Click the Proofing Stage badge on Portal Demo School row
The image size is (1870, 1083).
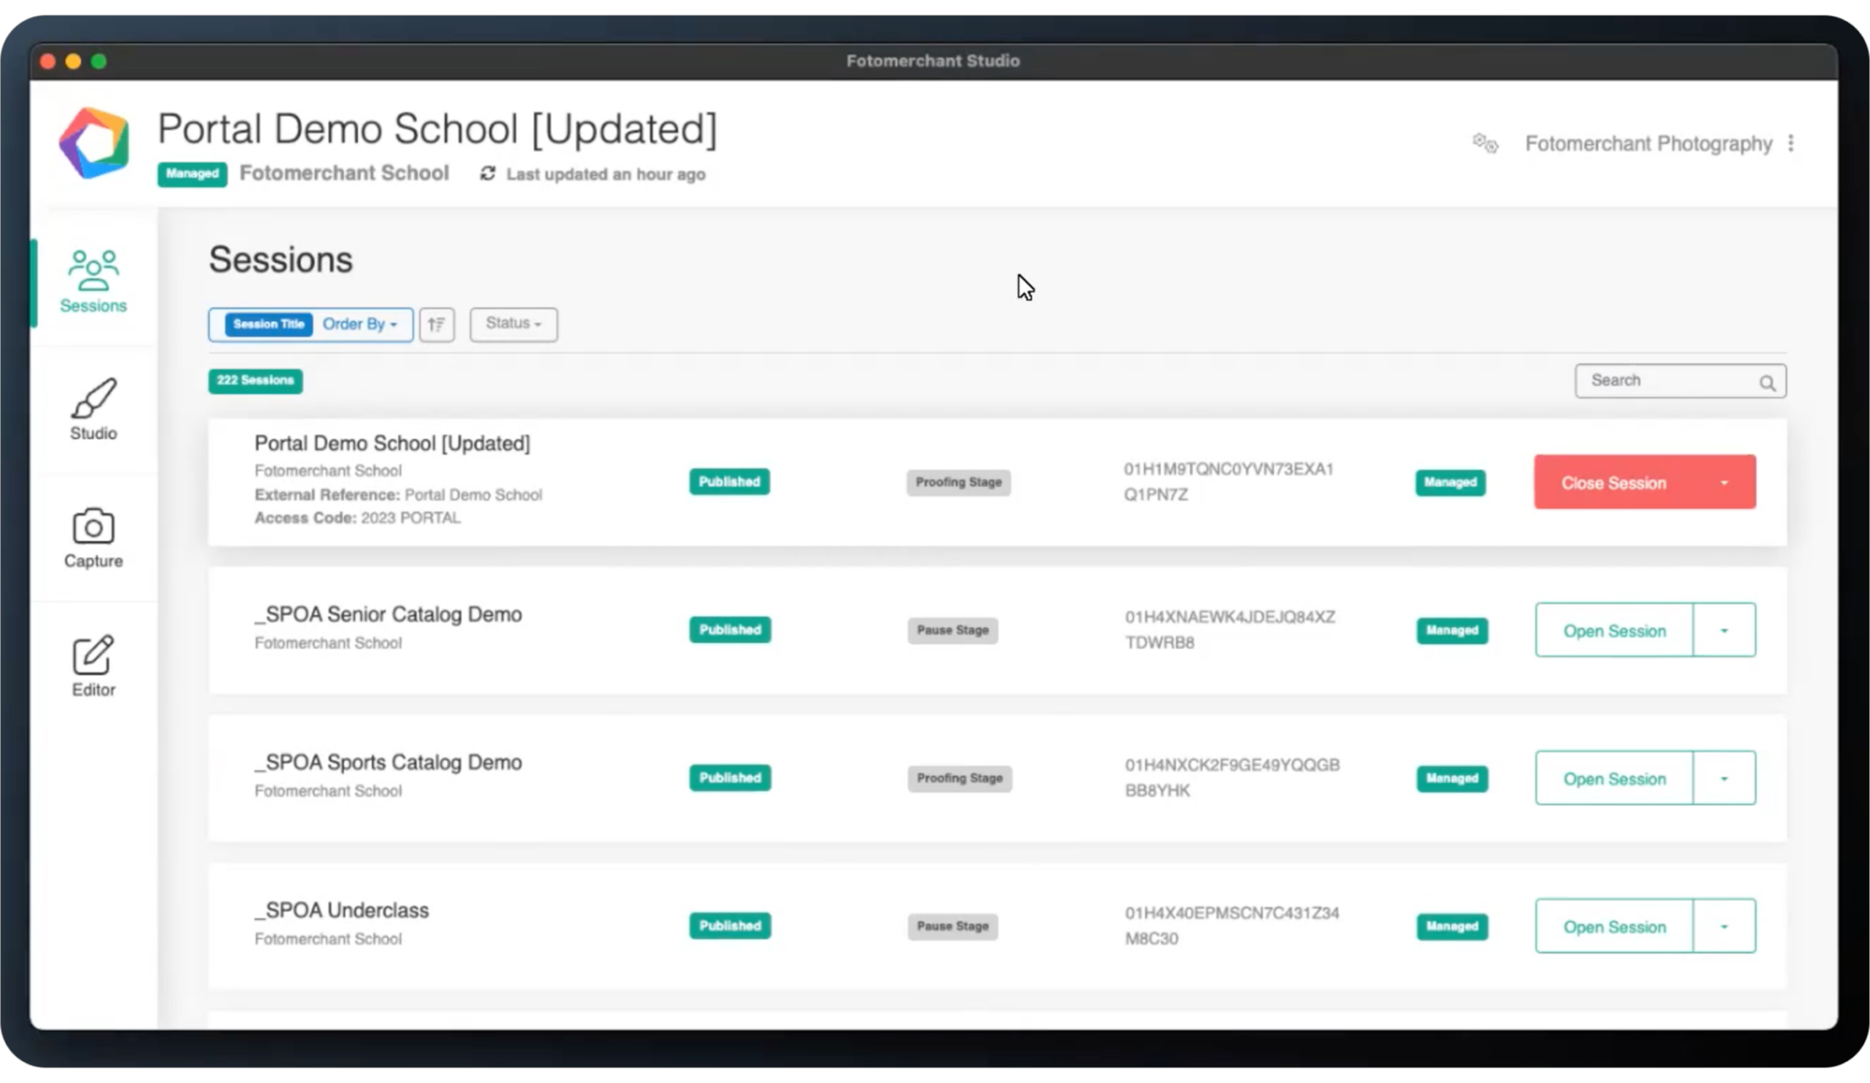(x=959, y=482)
